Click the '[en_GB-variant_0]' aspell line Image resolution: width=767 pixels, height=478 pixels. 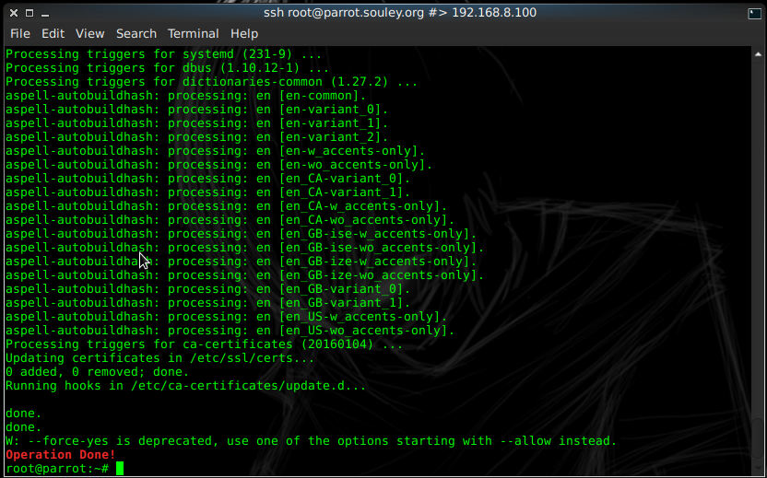coord(208,289)
